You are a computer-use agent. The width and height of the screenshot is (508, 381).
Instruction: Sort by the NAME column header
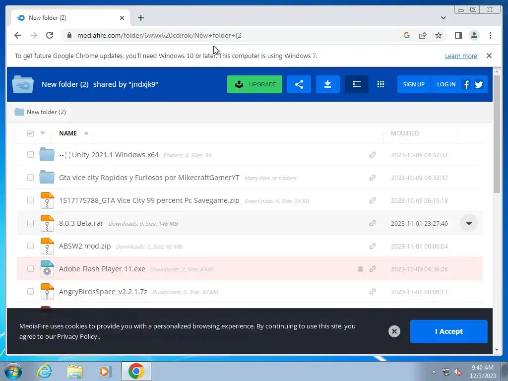[67, 133]
